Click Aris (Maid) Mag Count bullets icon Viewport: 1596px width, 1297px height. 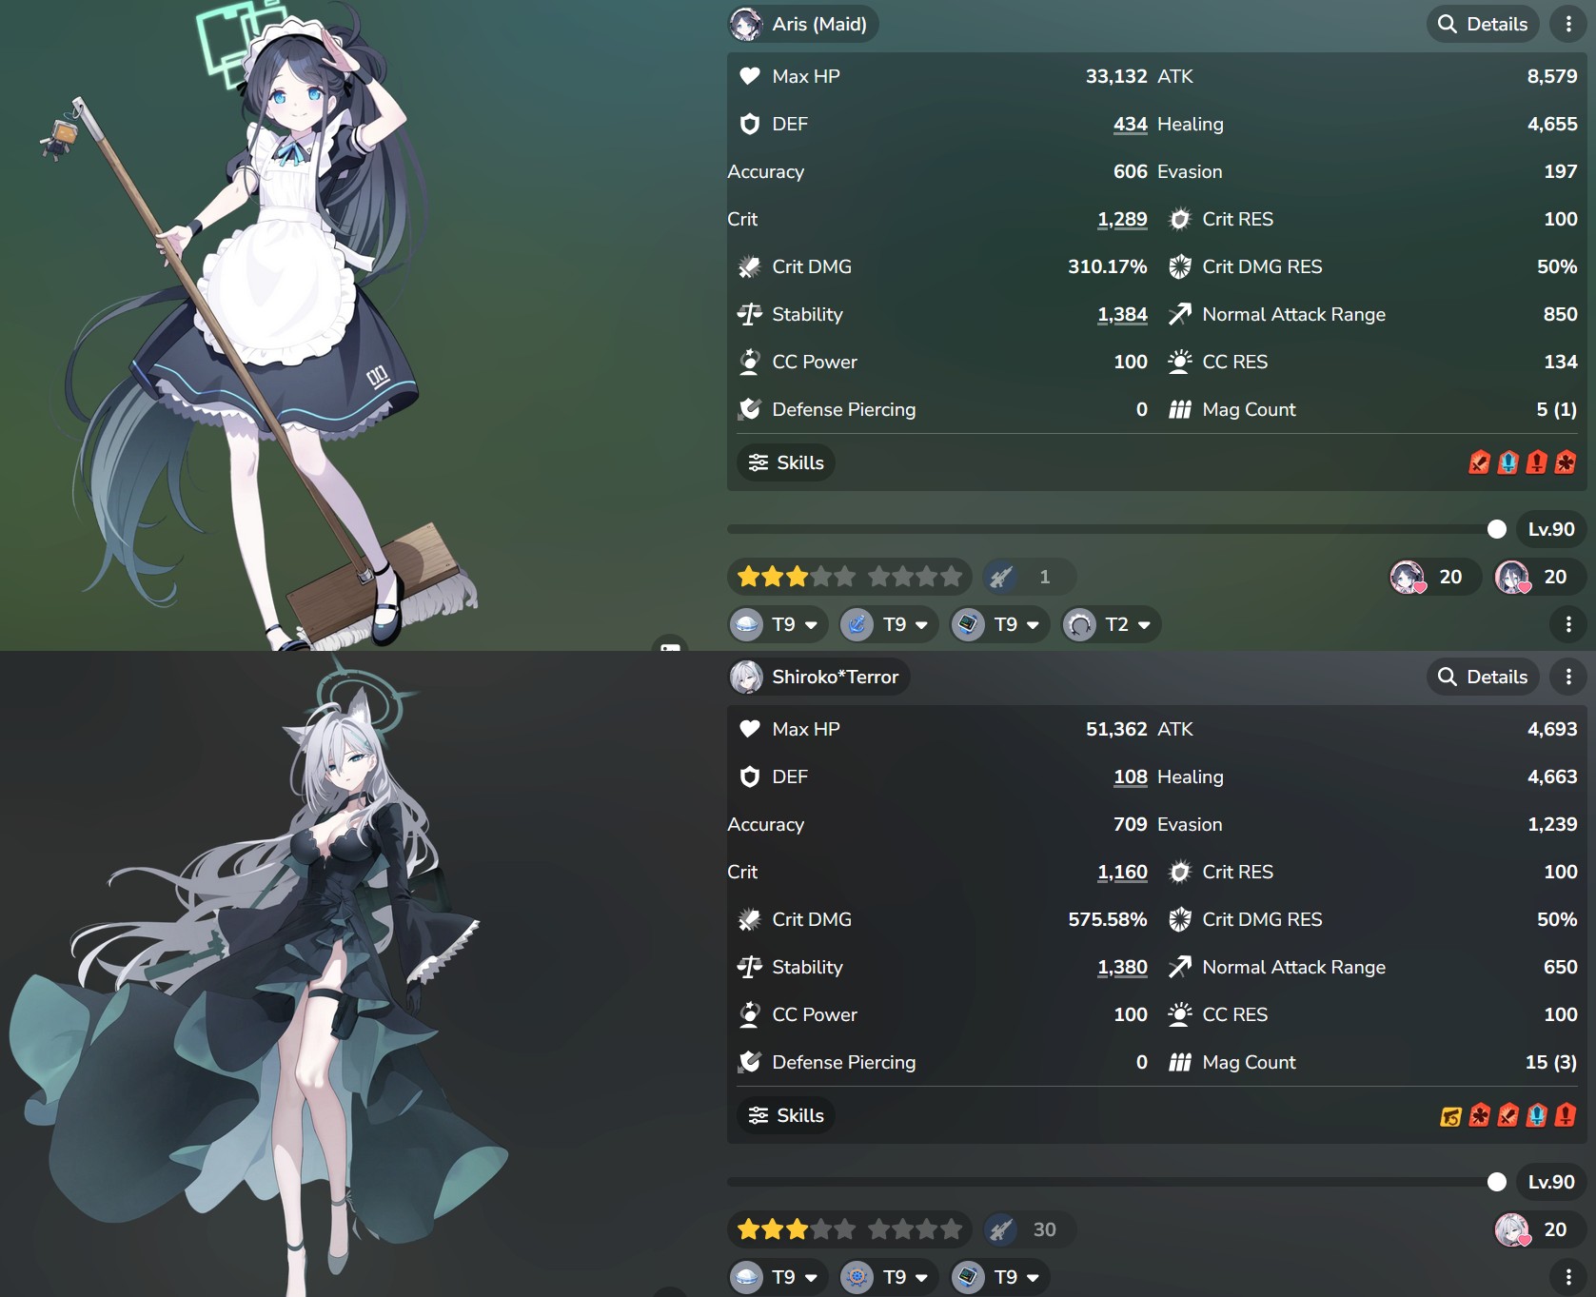click(1180, 409)
